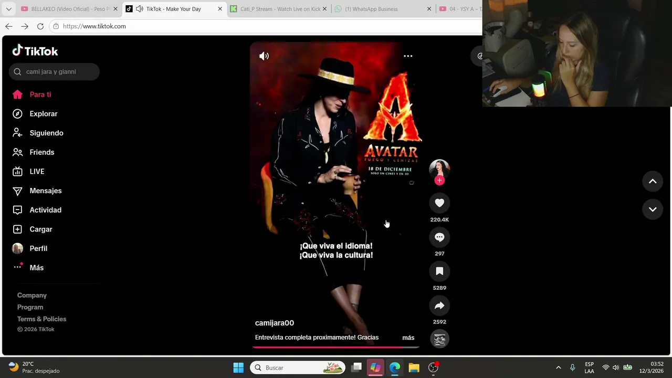Follow creator via the red plus badge
672x378 pixels.
pos(439,181)
